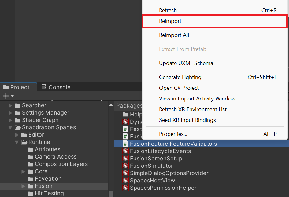Expand the Searcher folder arrow
Image resolution: width=289 pixels, height=197 pixels.
pos(10,105)
